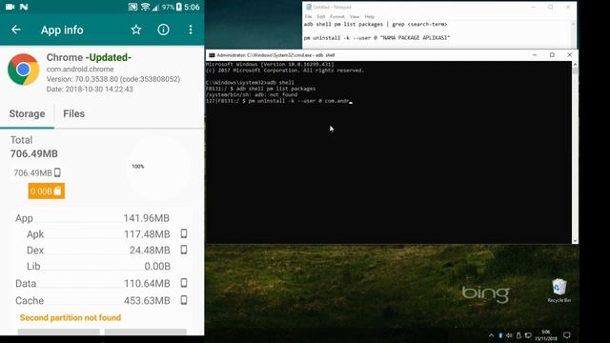This screenshot has height=343, width=610.
Task: Click cmd scrollbar down arrow
Action: (x=575, y=240)
